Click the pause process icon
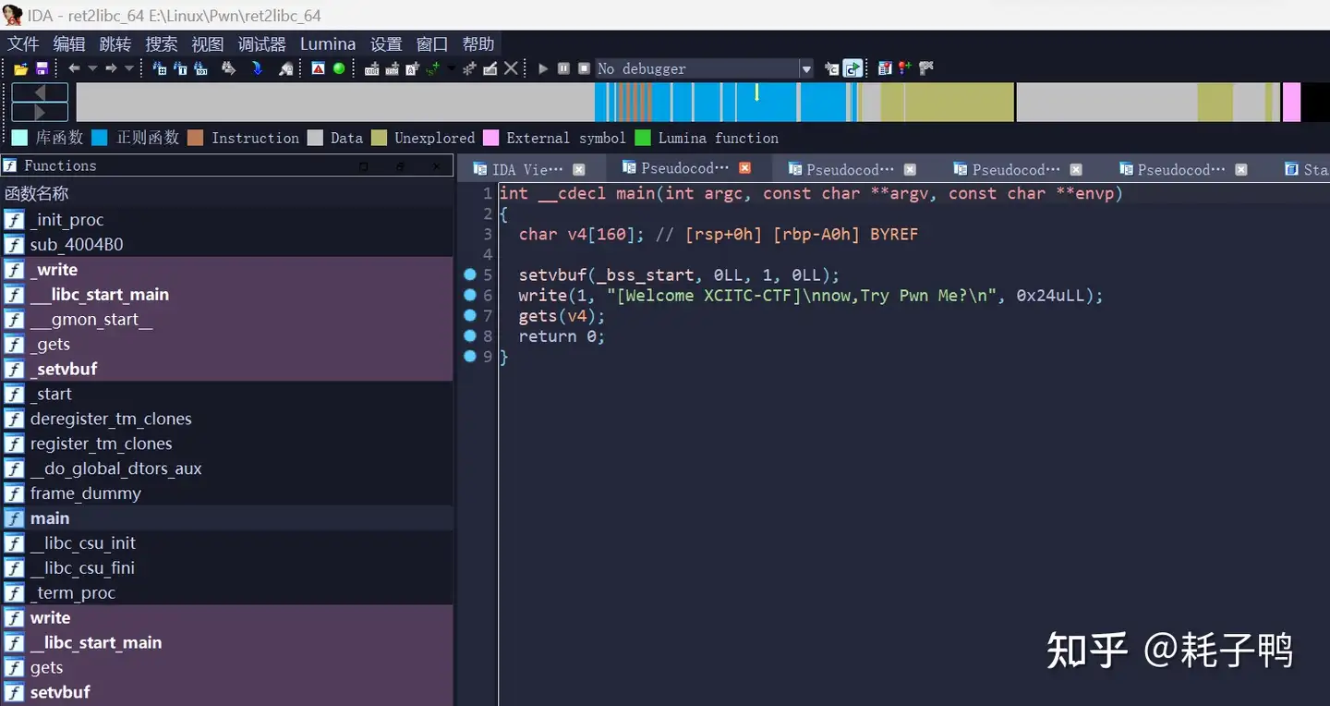This screenshot has height=706, width=1330. coord(563,68)
